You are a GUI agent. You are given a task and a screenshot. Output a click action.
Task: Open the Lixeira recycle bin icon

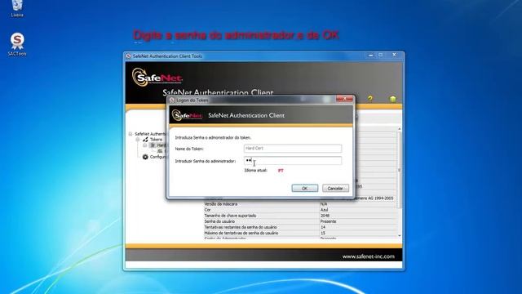tap(17, 8)
